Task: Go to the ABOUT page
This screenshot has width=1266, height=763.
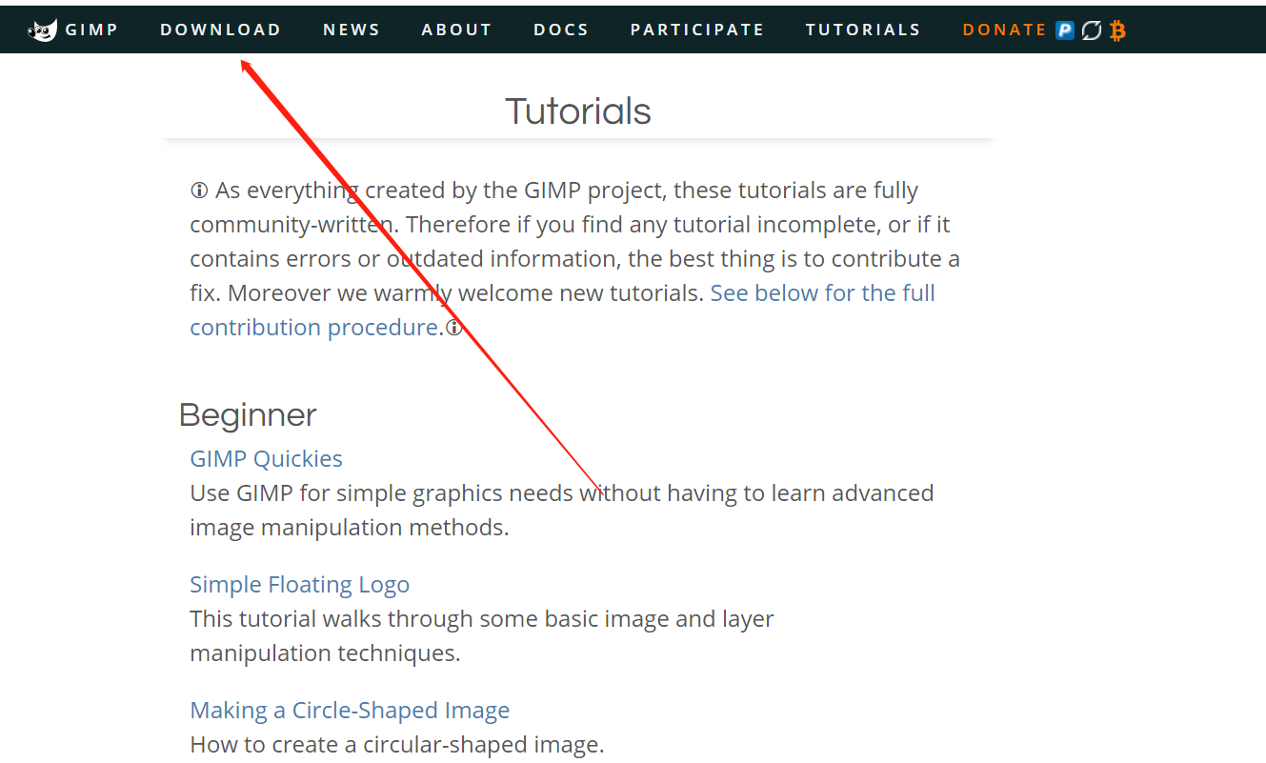Action: pos(457,30)
